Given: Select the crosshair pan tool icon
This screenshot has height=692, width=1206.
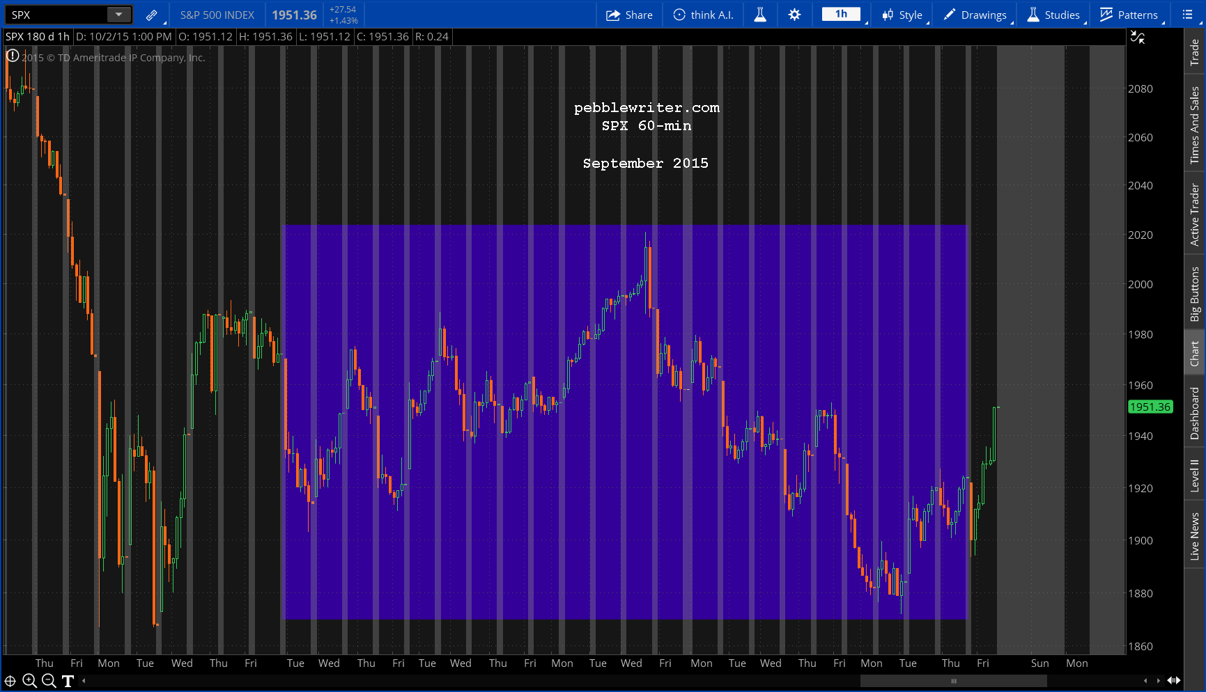Looking at the screenshot, I should click(10, 681).
